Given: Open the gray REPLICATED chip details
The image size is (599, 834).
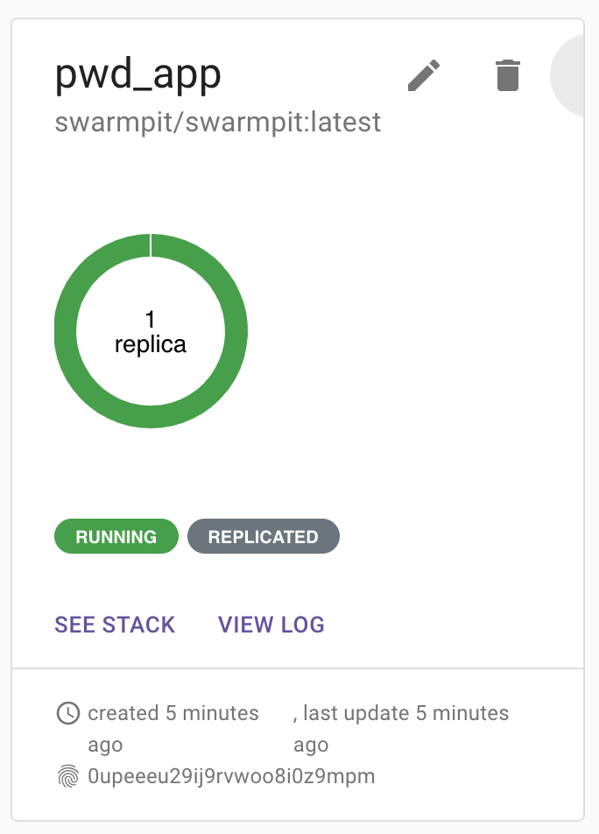Looking at the screenshot, I should (x=263, y=535).
